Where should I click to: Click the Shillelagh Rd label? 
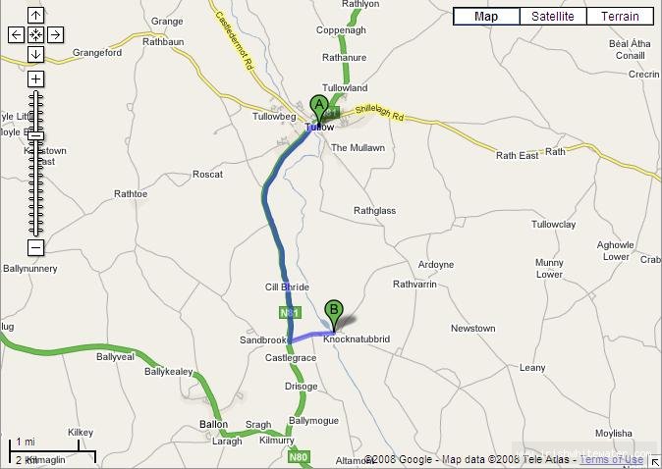(x=379, y=112)
